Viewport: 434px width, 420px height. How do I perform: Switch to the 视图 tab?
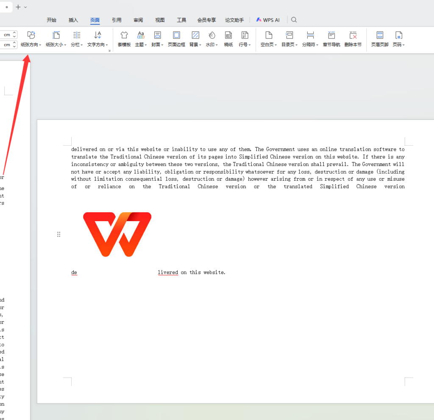pyautogui.click(x=160, y=20)
